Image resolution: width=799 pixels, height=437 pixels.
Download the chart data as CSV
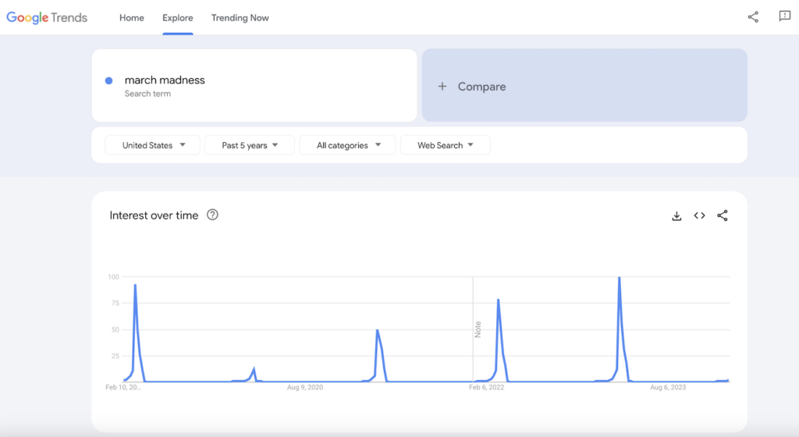676,216
